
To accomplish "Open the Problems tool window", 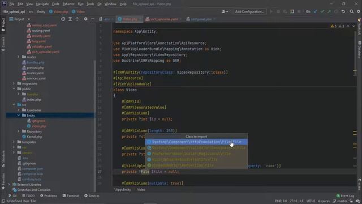I will pos(48,195).
